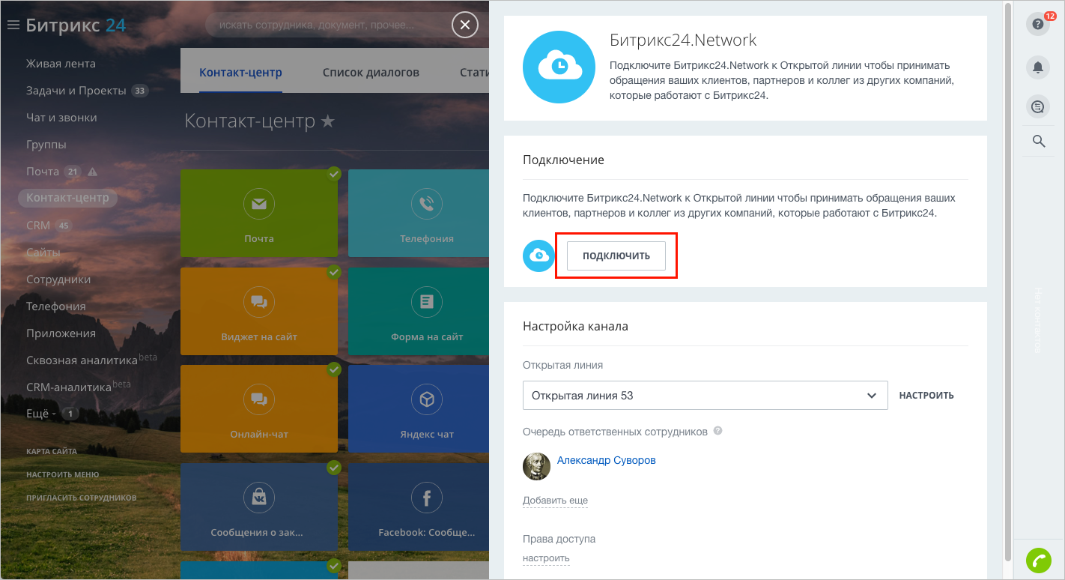Open the Яндекс чат channel tile
This screenshot has height=580, width=1065.
pos(426,409)
